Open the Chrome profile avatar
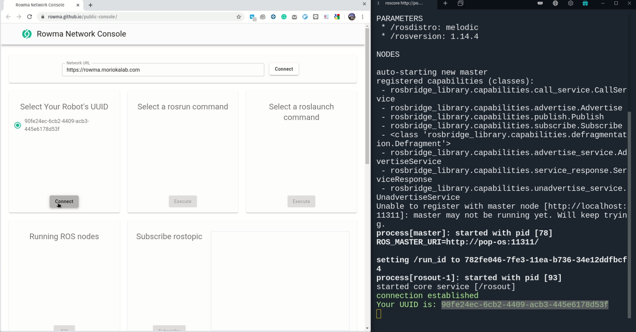 click(x=352, y=17)
